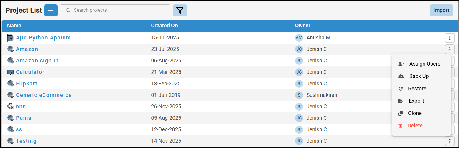Focus the Search projects field
This screenshot has height=148, width=459.
point(118,10)
